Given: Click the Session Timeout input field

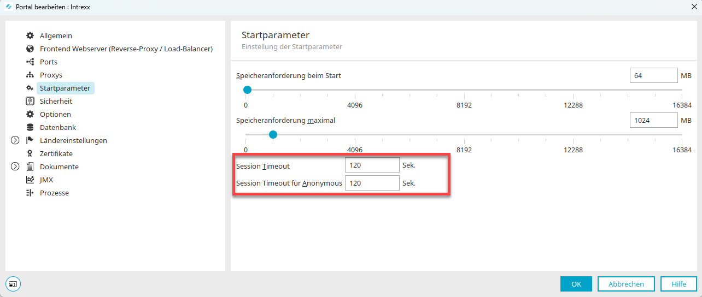Looking at the screenshot, I should pos(372,165).
